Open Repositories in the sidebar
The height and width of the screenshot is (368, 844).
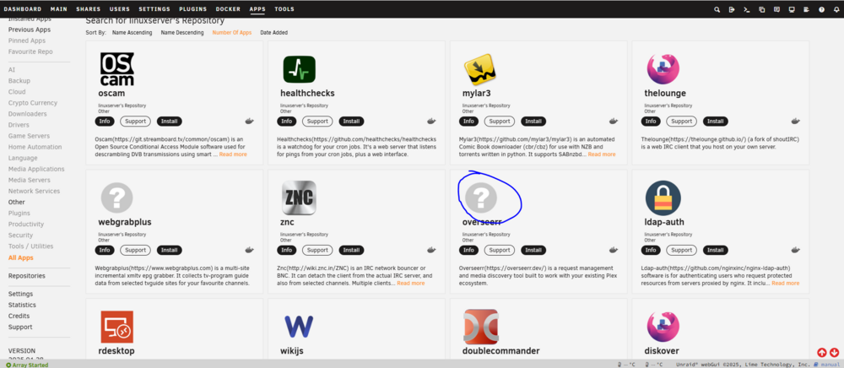[x=27, y=276]
